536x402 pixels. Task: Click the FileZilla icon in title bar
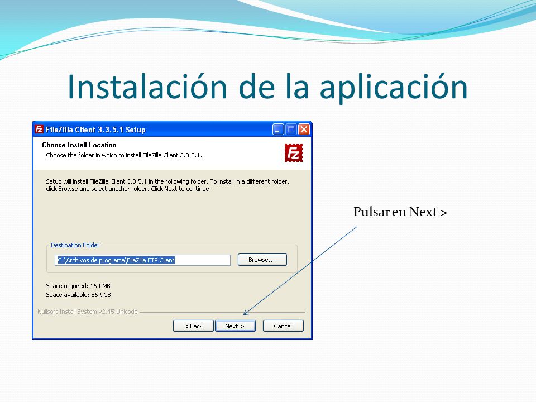(39, 129)
